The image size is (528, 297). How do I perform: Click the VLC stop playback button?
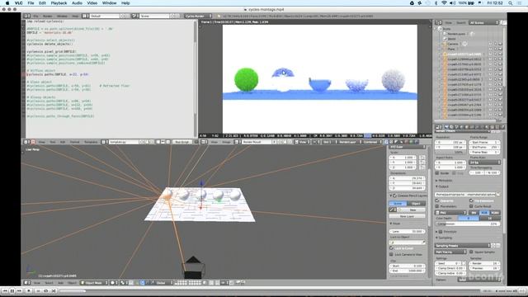29,290
